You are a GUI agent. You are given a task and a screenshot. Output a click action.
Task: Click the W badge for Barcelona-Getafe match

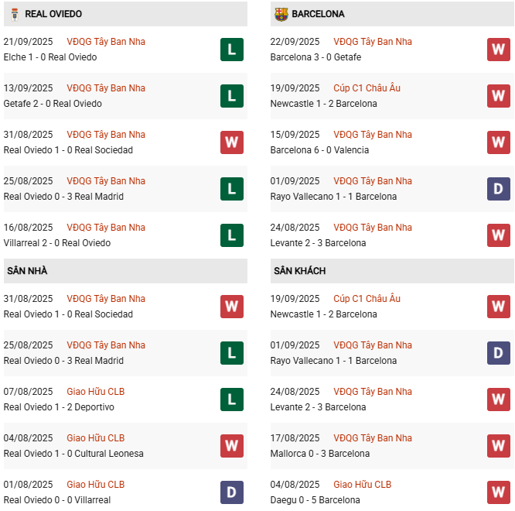coord(498,50)
